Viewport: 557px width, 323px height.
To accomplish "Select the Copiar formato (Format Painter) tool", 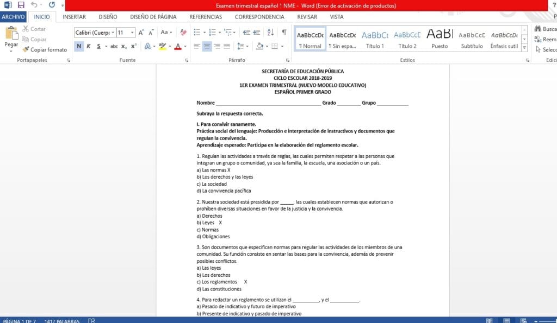I will coord(45,49).
